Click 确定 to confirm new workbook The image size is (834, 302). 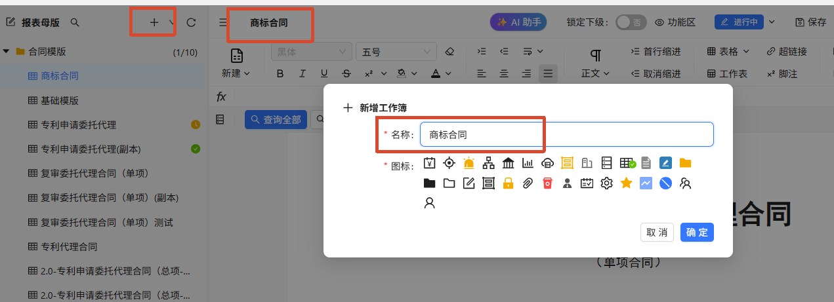[697, 233]
